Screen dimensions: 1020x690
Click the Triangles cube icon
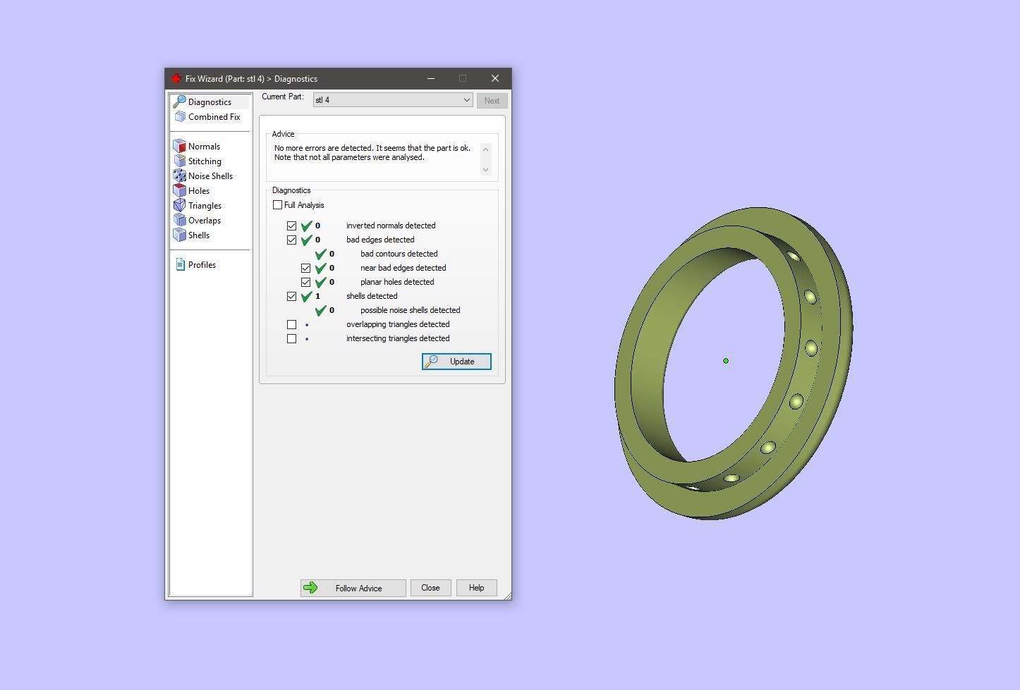tap(179, 206)
